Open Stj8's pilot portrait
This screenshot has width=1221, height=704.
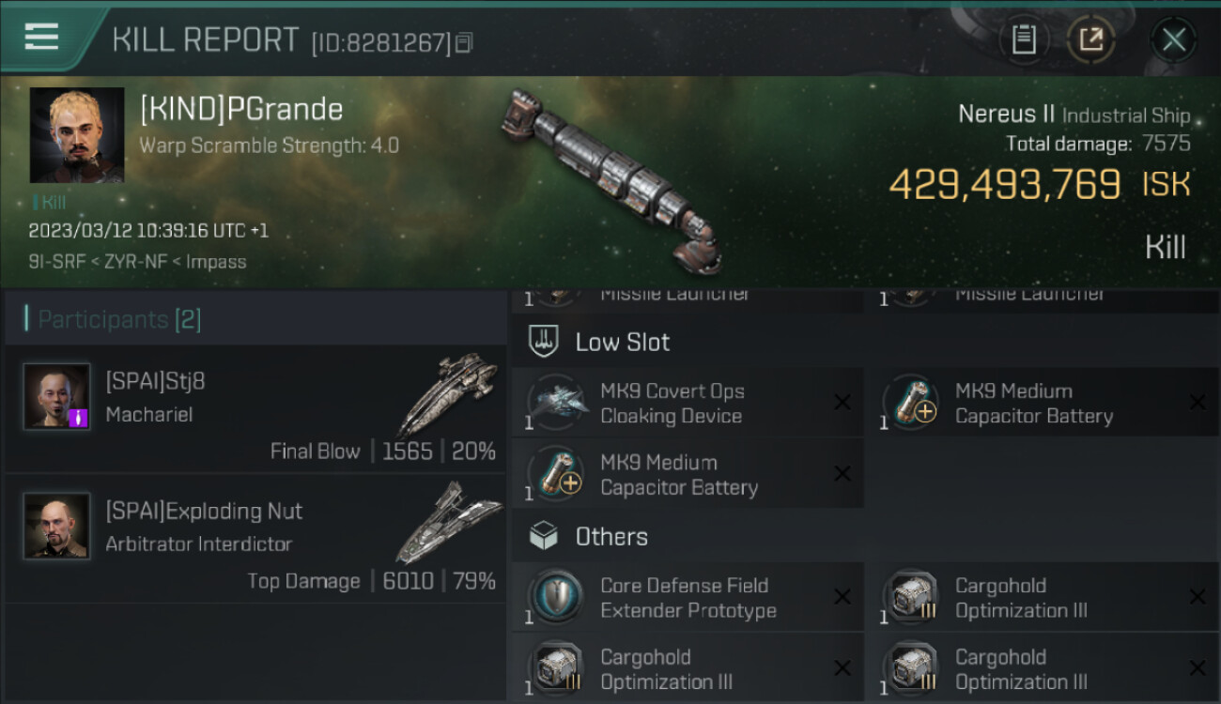pos(56,396)
